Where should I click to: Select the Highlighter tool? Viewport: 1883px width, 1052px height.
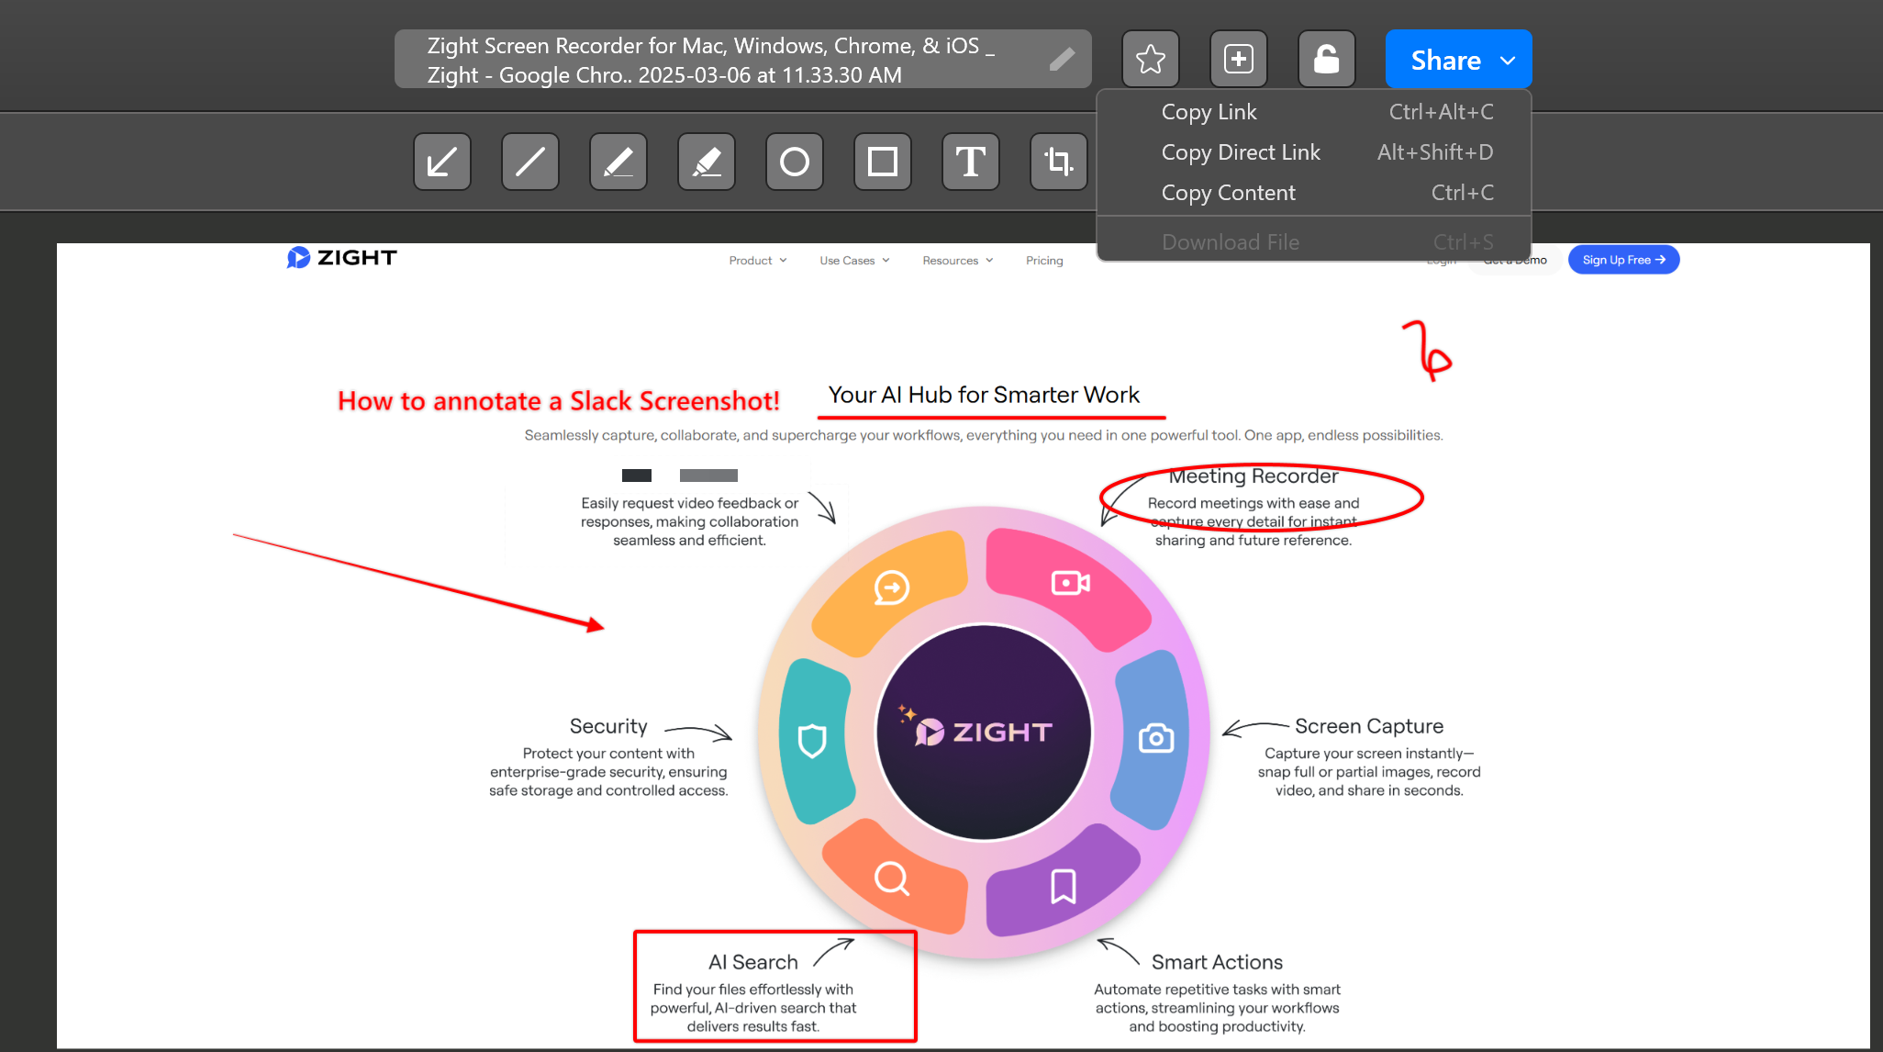pos(707,162)
